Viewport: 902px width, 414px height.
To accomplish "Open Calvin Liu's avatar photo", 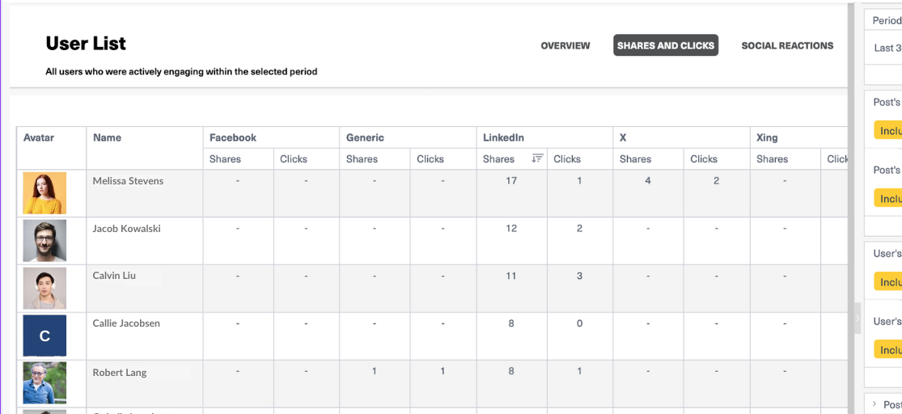I will [x=44, y=288].
